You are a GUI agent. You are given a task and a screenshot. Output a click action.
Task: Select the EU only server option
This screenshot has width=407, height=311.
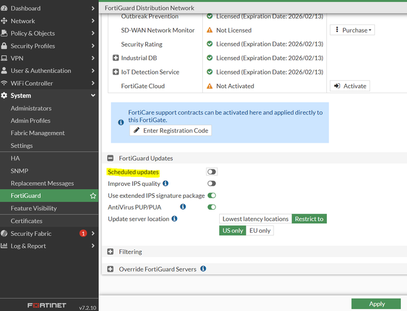coord(260,230)
